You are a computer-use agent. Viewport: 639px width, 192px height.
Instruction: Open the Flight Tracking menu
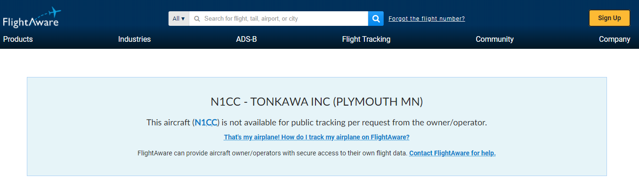click(366, 39)
